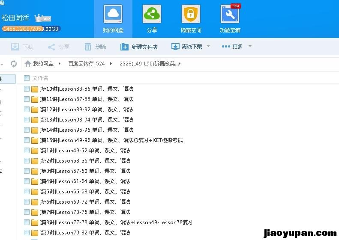
Task: Click folder icon of 第14讲 Lesson95-96
Action: [x=35, y=130]
